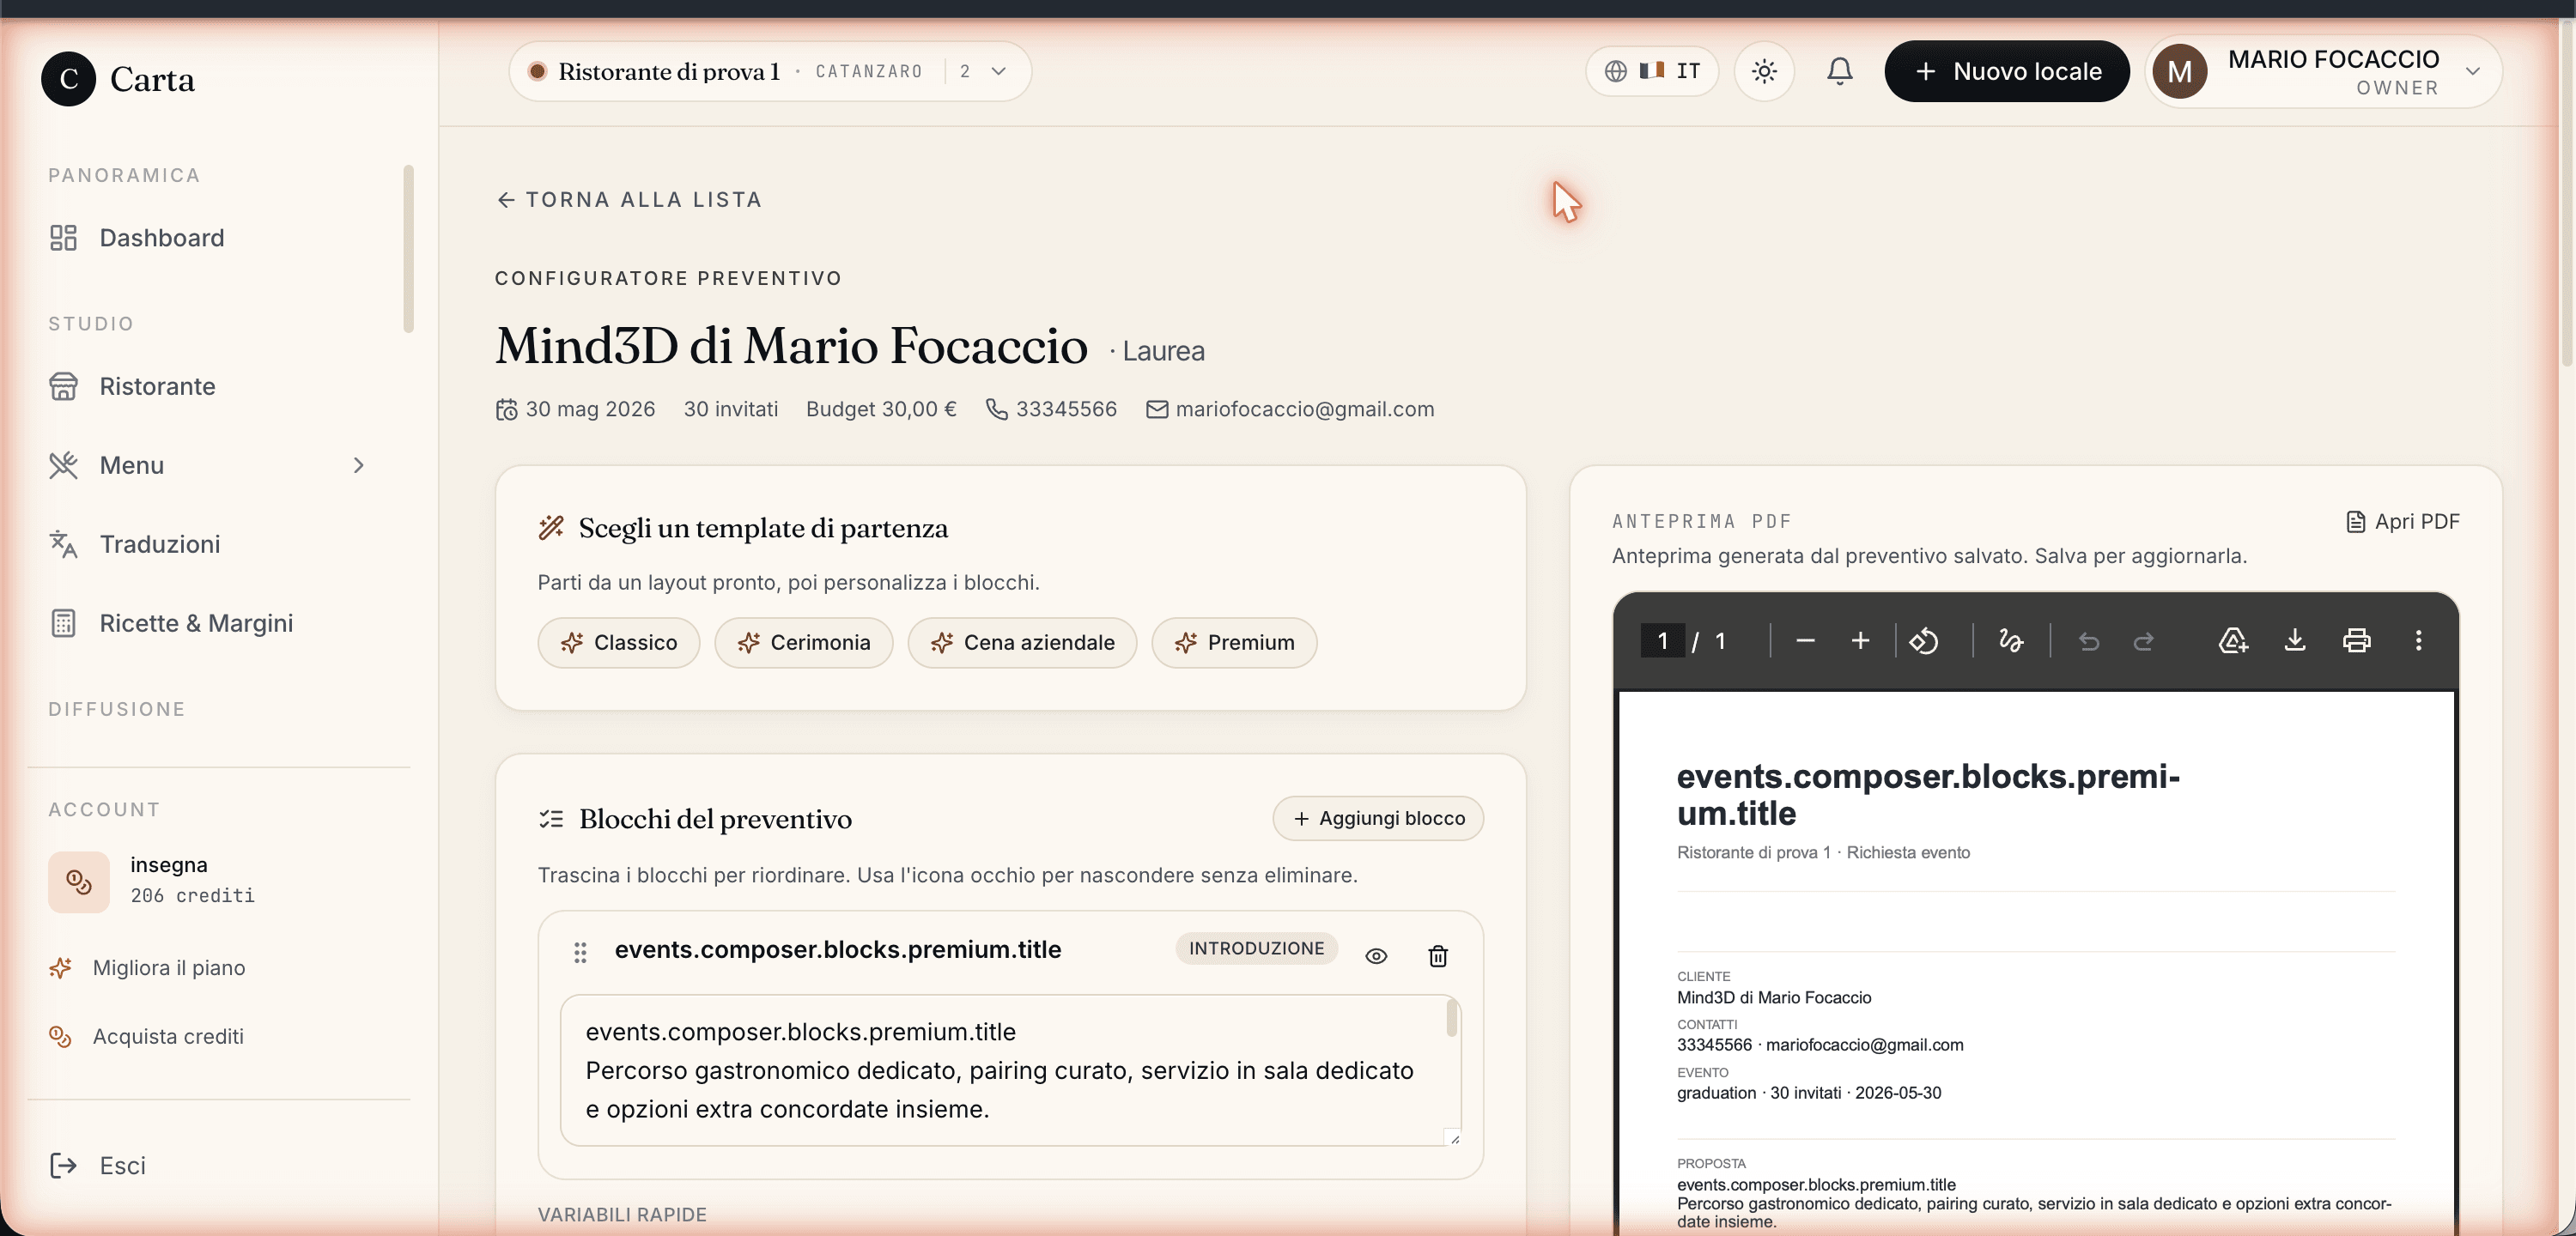Click the Carta logo circle

68,78
